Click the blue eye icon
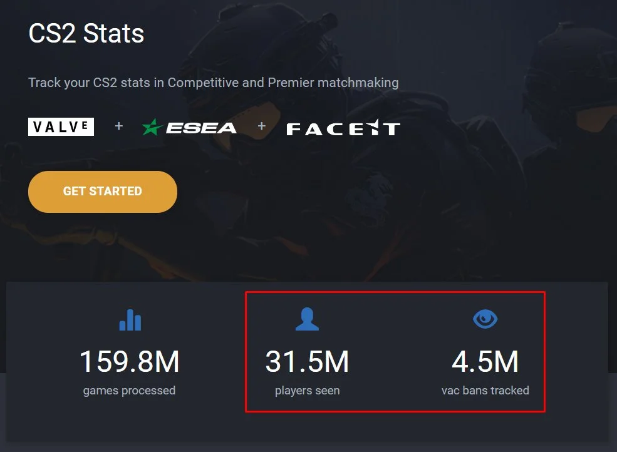This screenshot has height=452, width=617. (x=485, y=319)
